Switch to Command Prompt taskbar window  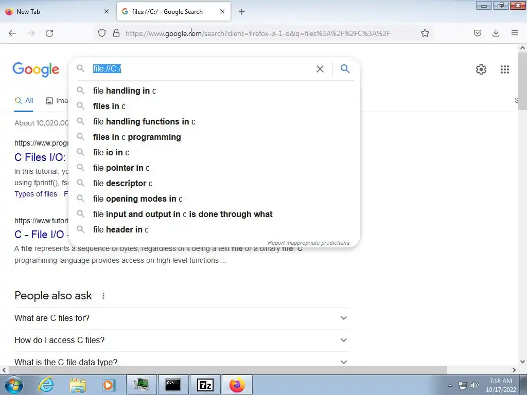click(173, 385)
